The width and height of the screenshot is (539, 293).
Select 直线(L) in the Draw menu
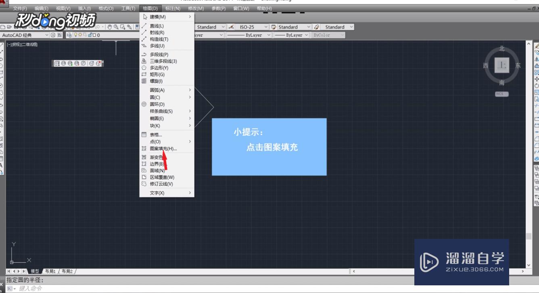[x=167, y=26]
